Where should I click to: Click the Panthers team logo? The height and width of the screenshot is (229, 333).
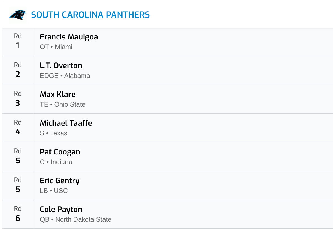17,15
